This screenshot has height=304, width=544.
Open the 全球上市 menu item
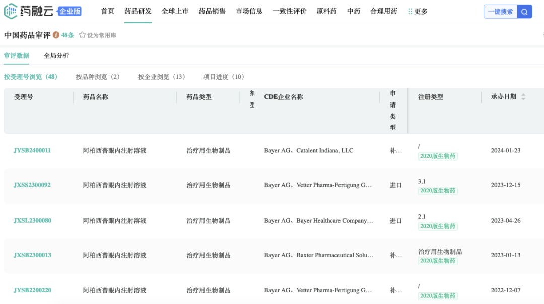tap(175, 11)
